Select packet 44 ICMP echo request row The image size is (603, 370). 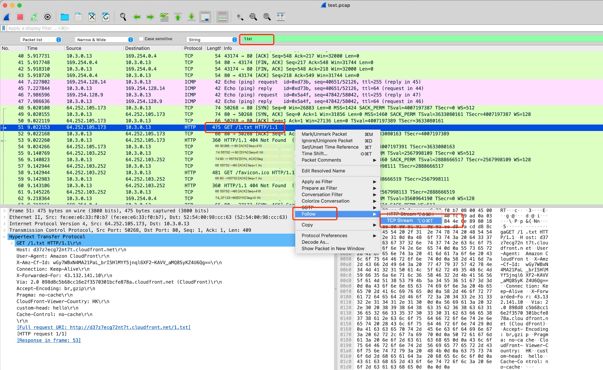pos(301,82)
